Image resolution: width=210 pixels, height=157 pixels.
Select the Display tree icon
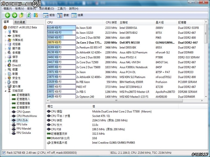click(10, 48)
